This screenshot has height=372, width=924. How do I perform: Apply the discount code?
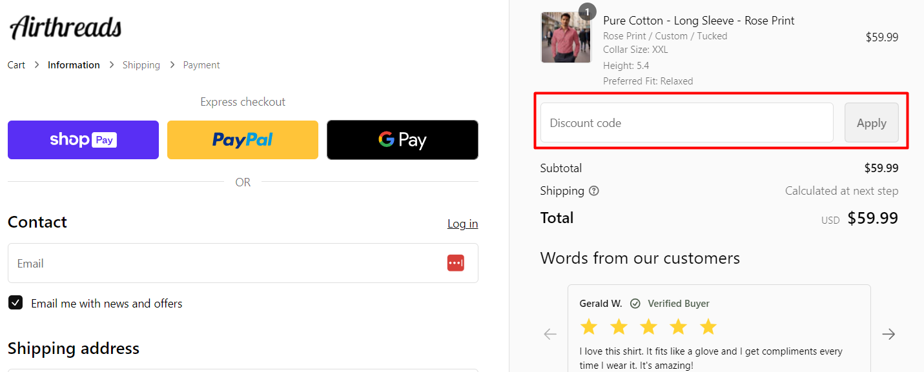[872, 122]
